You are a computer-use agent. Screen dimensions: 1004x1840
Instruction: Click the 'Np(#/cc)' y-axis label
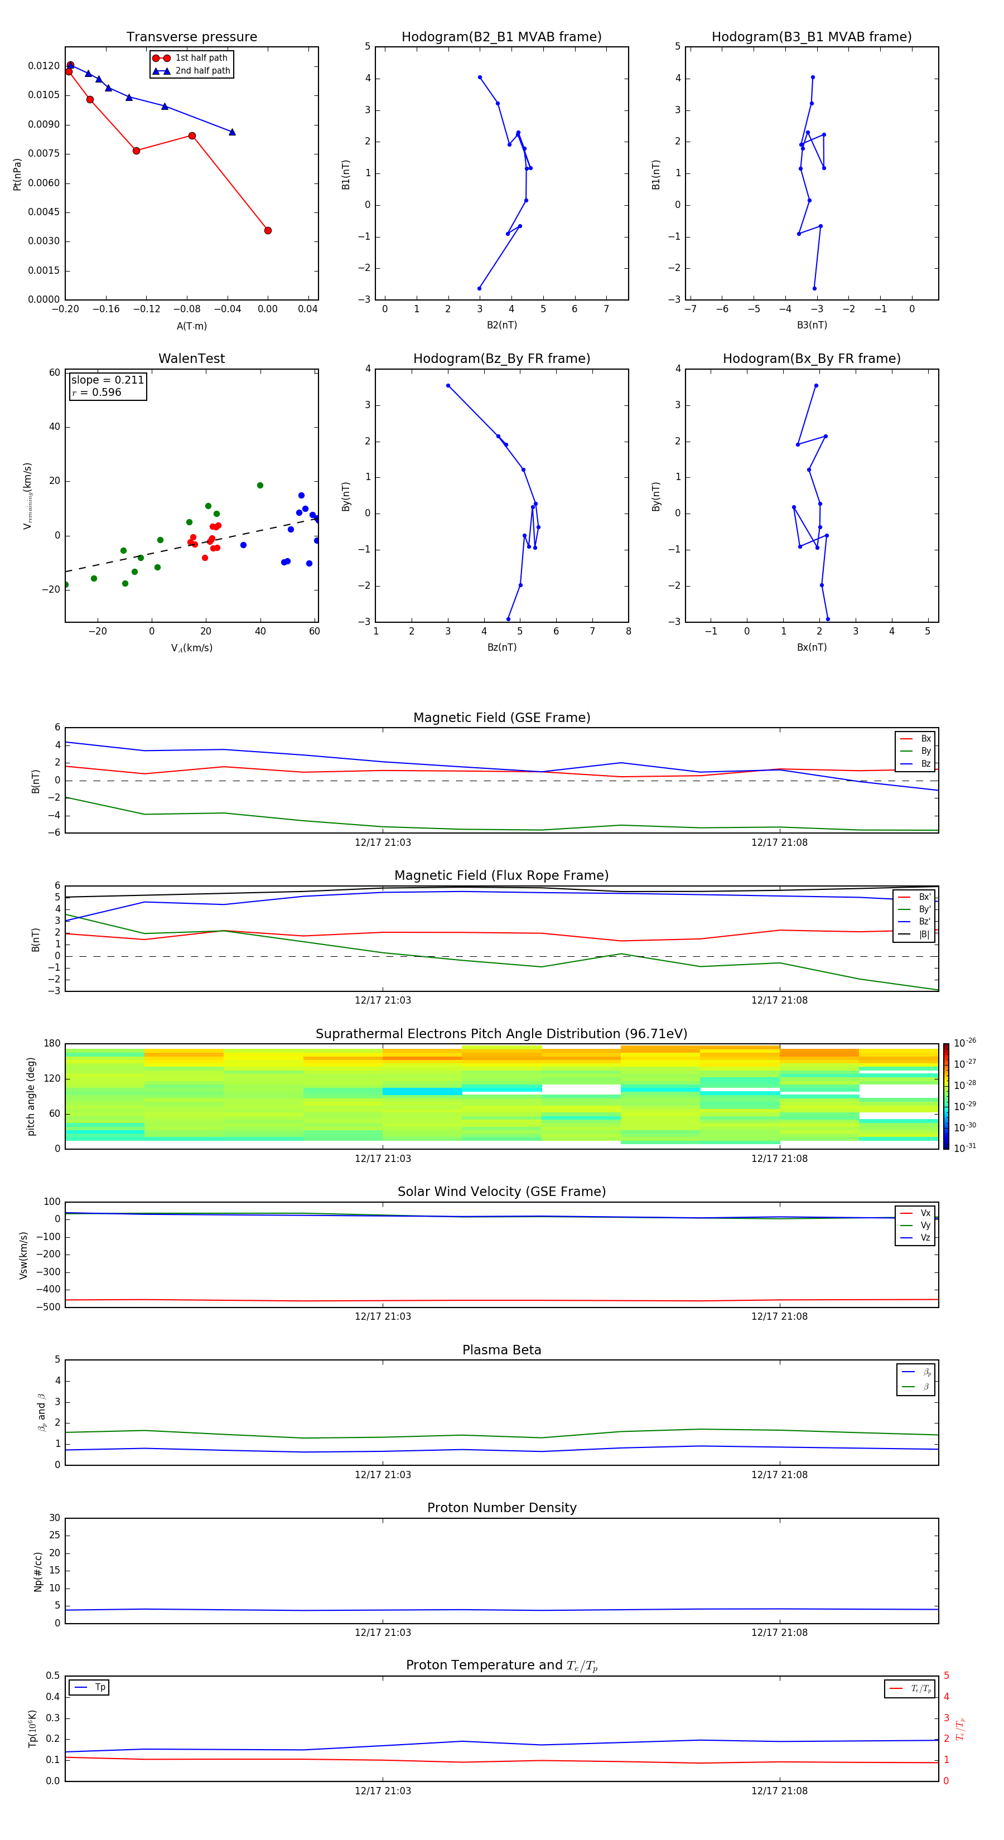pos(38,1571)
